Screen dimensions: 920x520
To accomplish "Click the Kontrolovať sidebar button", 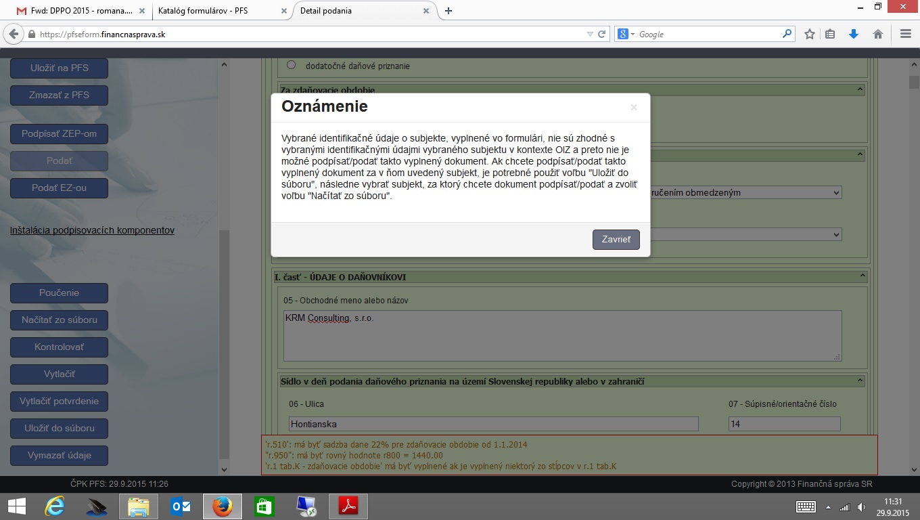I will [59, 347].
